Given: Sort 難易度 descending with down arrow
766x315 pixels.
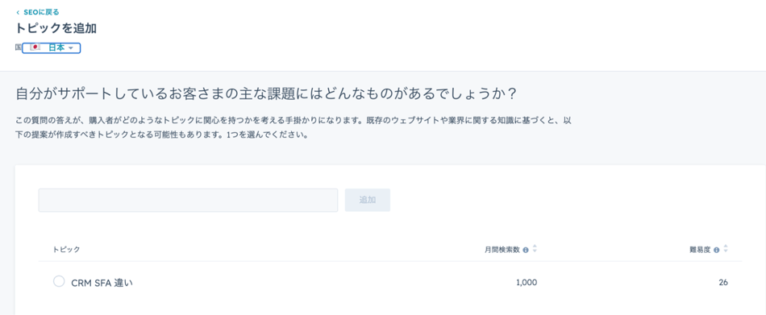Looking at the screenshot, I should tap(726, 251).
